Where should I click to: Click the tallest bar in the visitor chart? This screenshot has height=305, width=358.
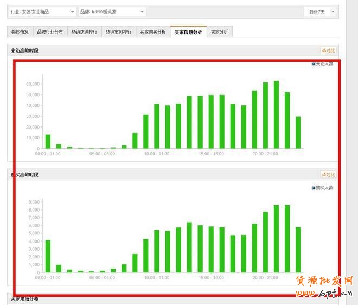click(276, 115)
